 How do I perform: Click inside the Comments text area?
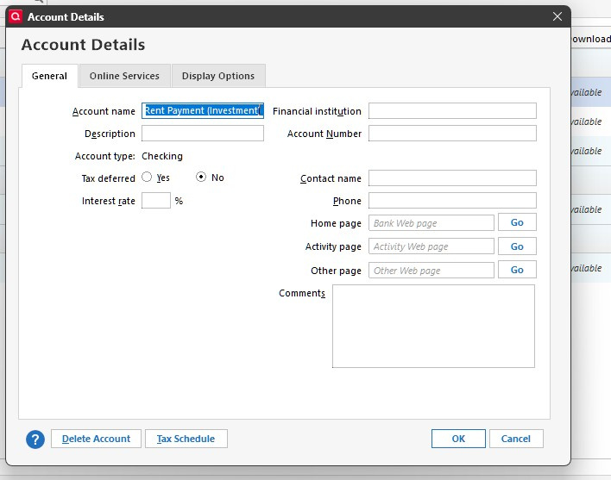coord(433,326)
